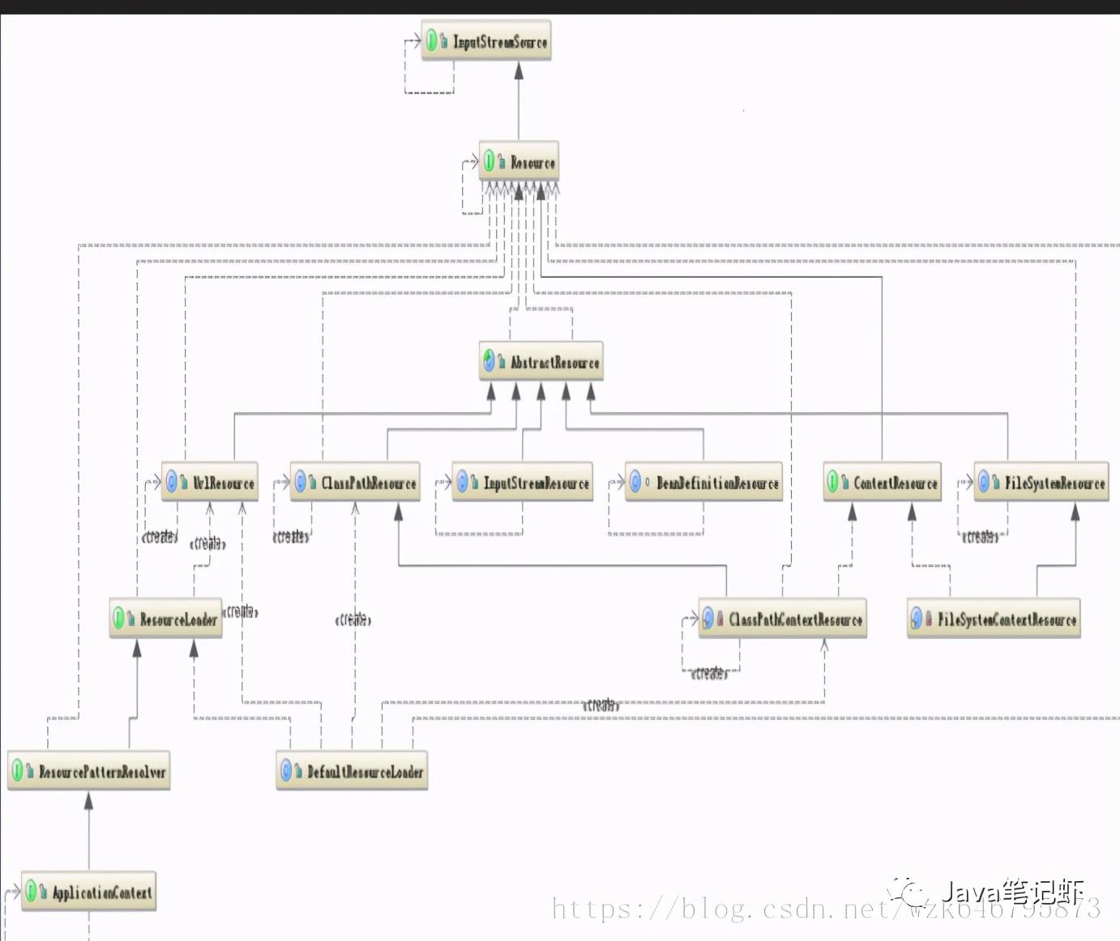Image resolution: width=1120 pixels, height=941 pixels.
Task: Click the green interface icon on InputStreamSource
Action: tap(432, 40)
